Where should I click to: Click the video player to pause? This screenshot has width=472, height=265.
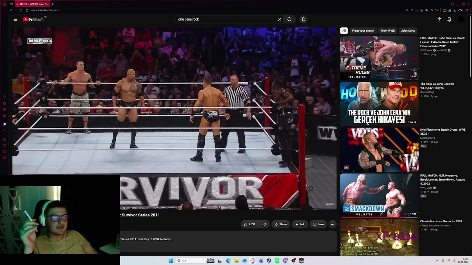(174, 119)
